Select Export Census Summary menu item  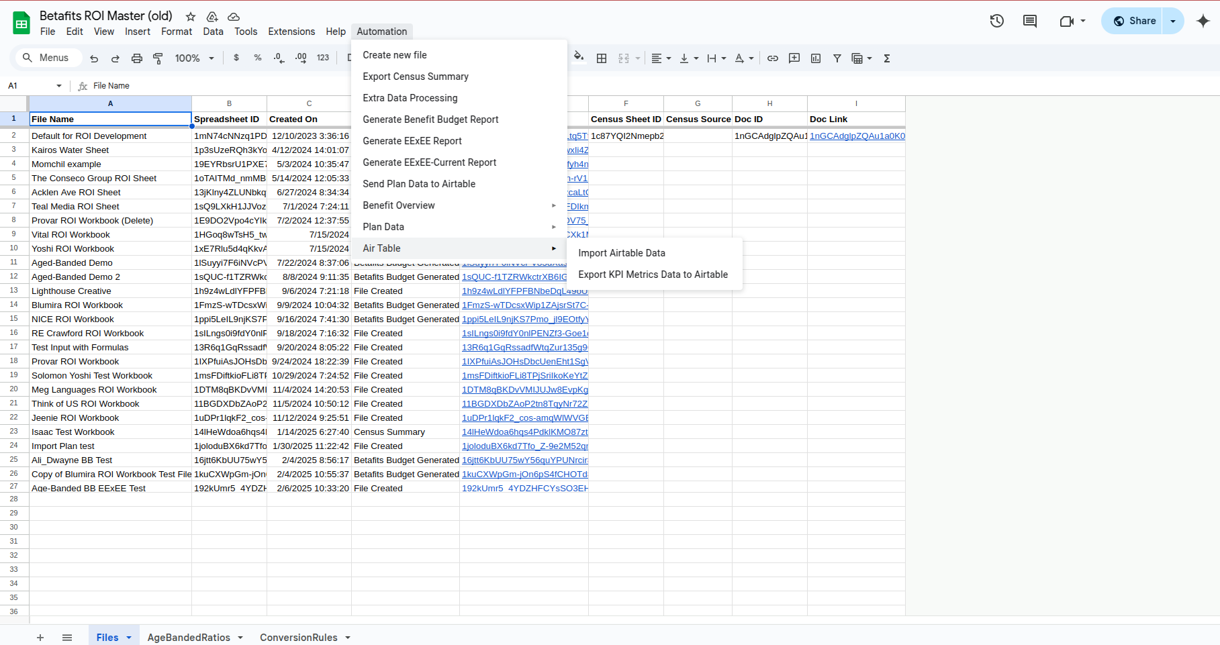pos(459,77)
